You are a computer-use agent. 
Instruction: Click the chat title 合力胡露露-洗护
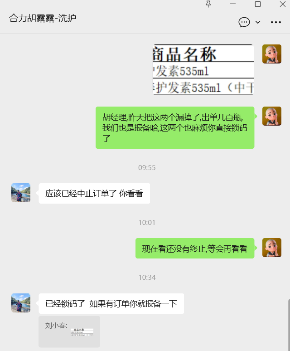[x=43, y=18]
